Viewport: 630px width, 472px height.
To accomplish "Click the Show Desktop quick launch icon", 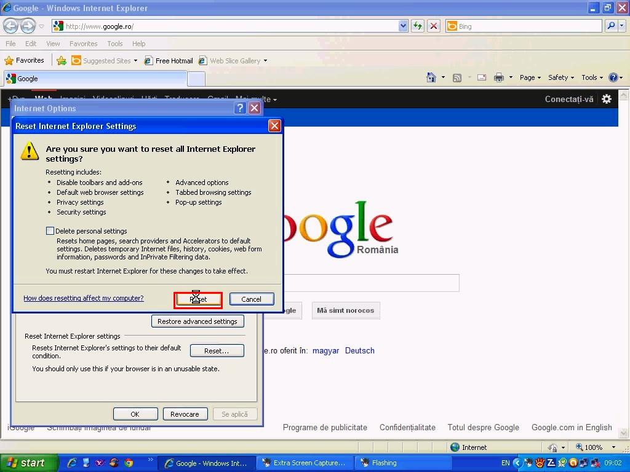I will 86,463.
